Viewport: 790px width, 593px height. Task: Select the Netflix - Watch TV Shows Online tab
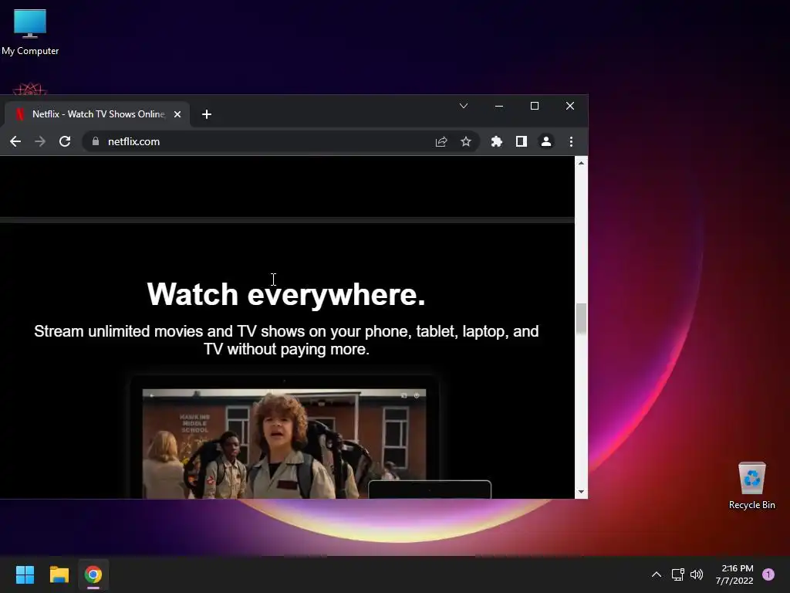(x=97, y=114)
